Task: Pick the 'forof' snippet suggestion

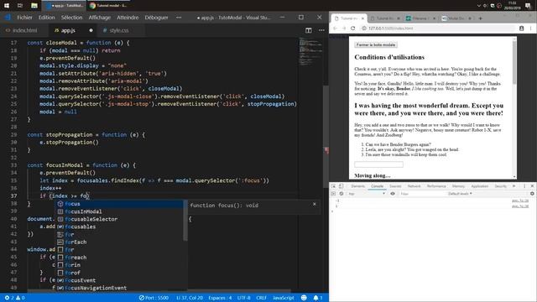Action: click(x=119, y=273)
